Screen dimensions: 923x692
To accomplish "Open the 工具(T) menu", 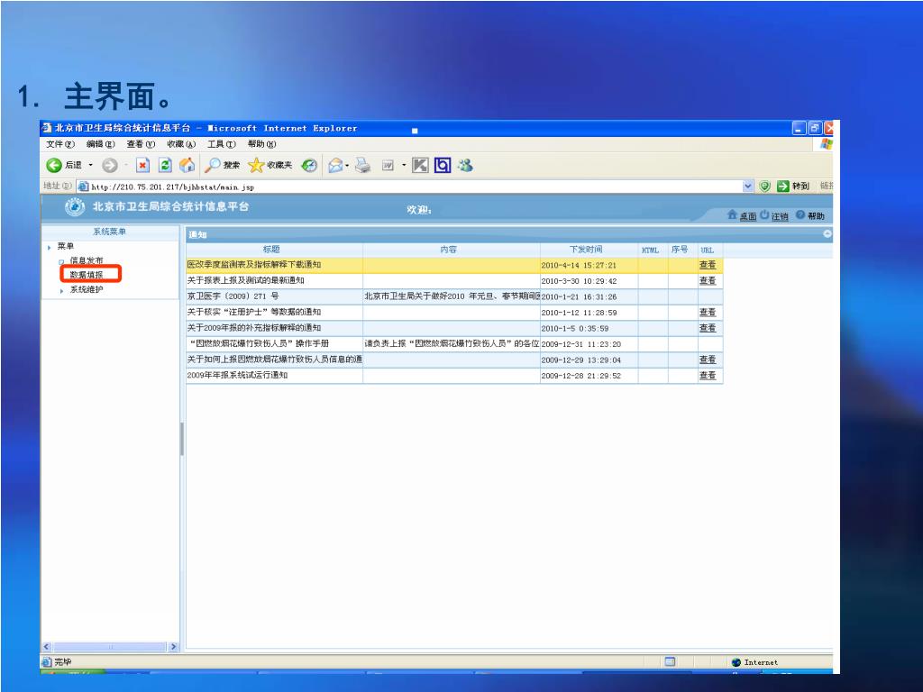I will point(222,144).
